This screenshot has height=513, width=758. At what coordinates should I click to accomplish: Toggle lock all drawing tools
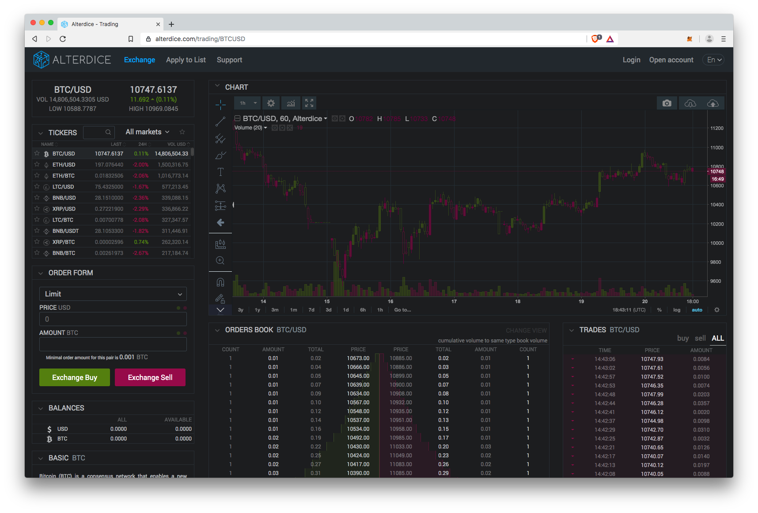coord(220,299)
